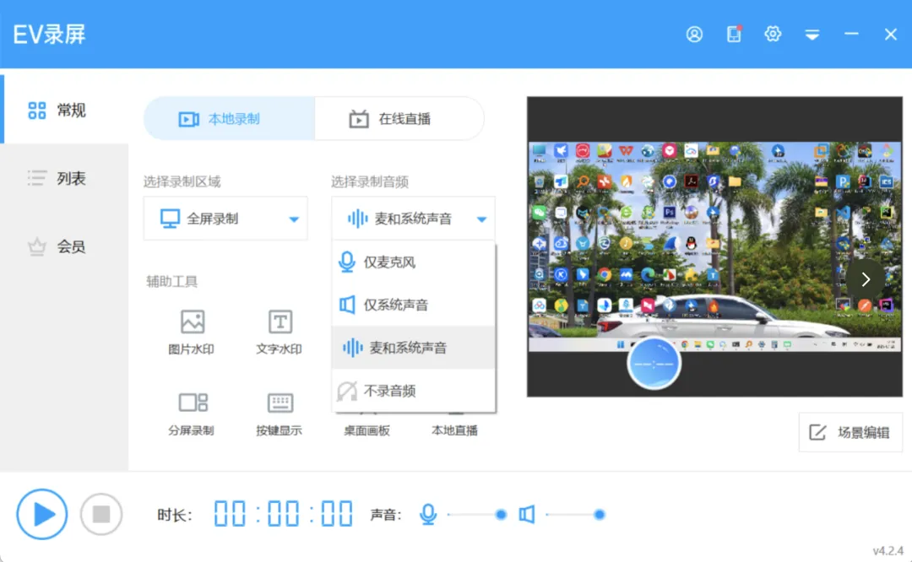Click the desktop preview thumbnail
The width and height of the screenshot is (912, 562).
[714, 246]
